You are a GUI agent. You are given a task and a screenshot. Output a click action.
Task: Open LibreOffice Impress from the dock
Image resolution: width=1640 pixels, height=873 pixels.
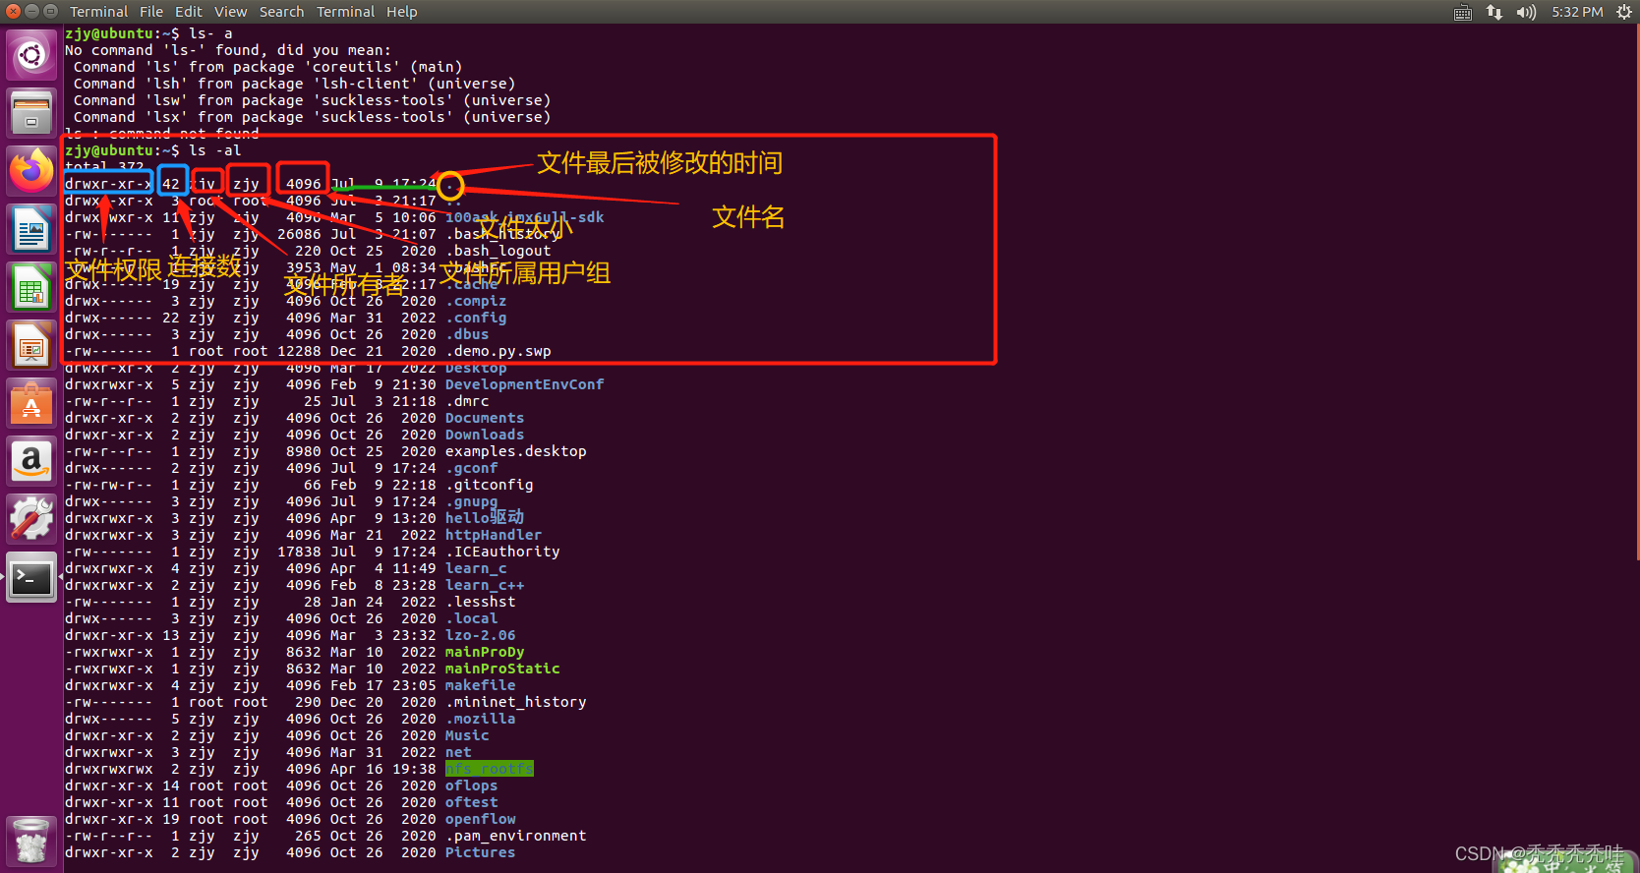tap(31, 345)
